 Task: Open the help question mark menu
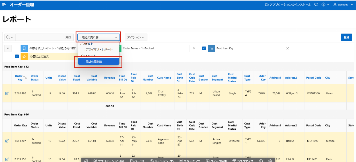click(325, 5)
